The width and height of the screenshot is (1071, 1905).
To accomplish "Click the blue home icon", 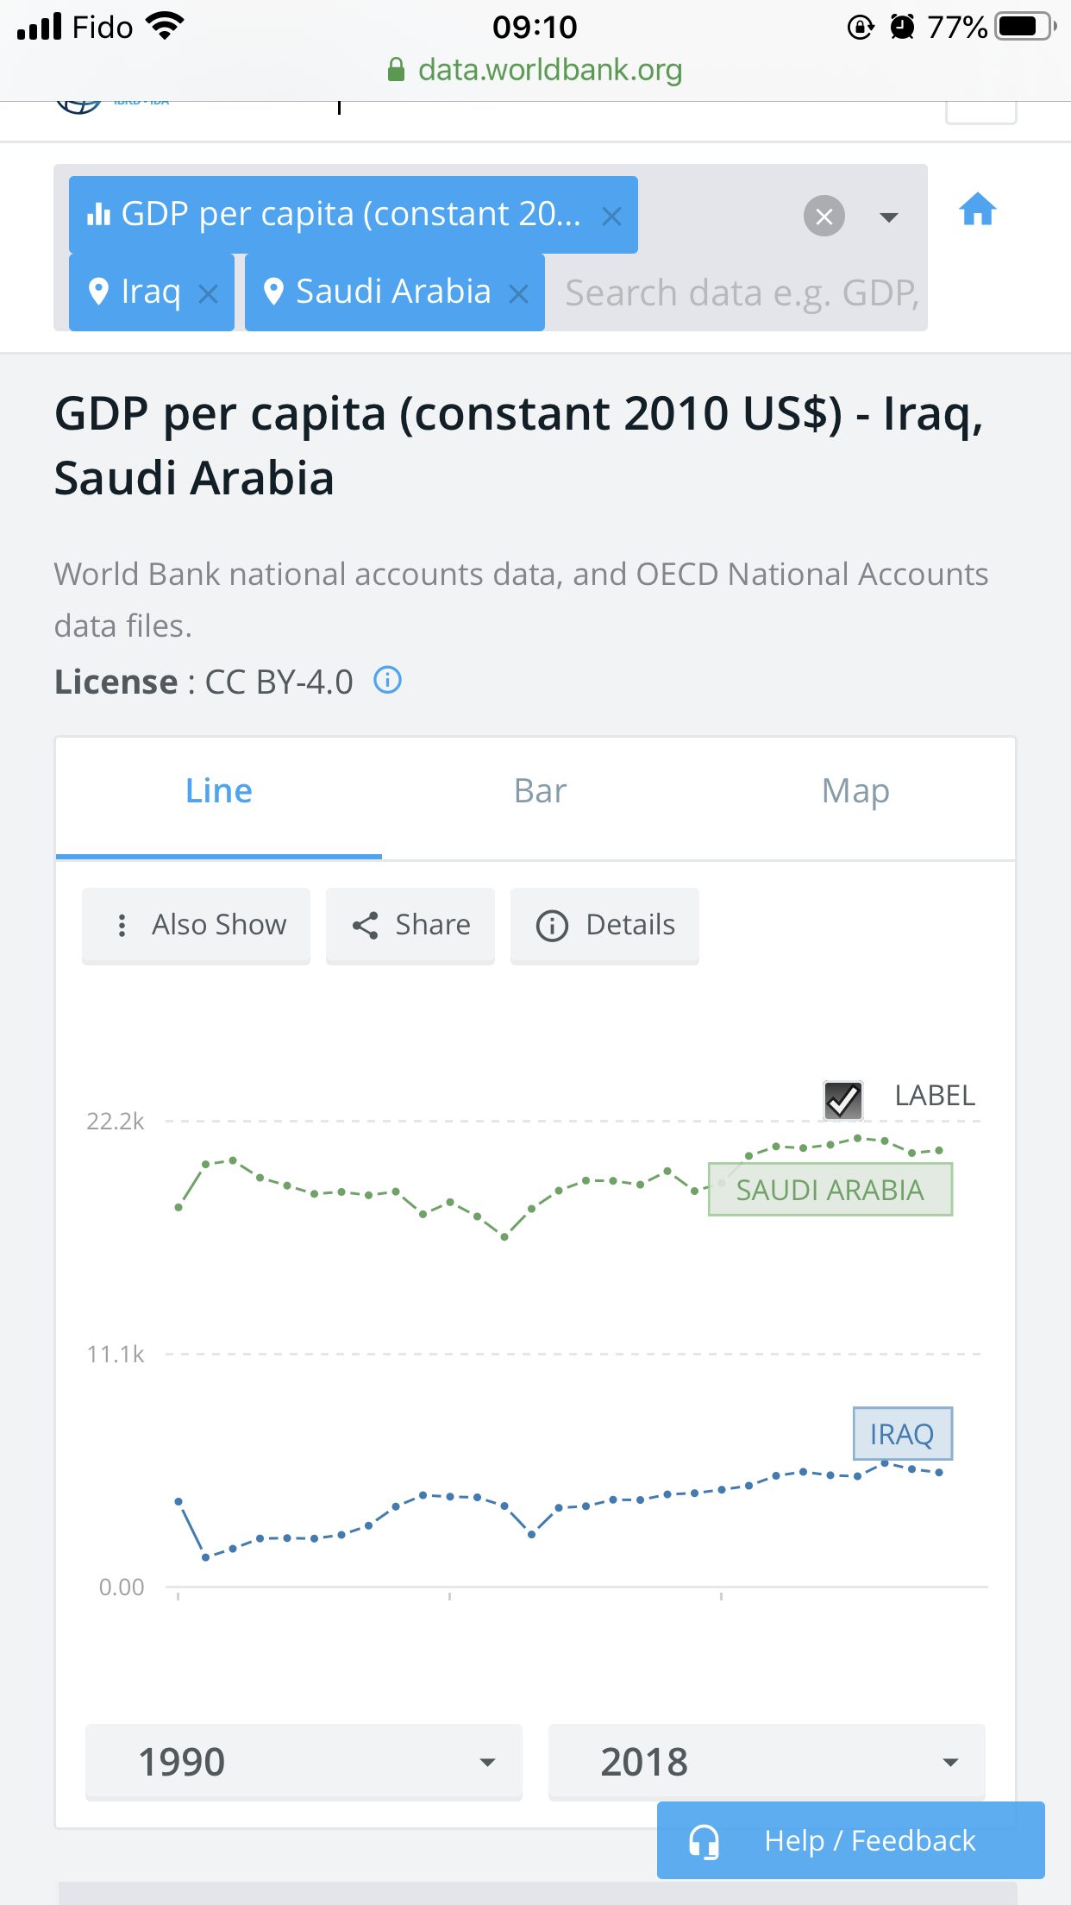I will (977, 210).
